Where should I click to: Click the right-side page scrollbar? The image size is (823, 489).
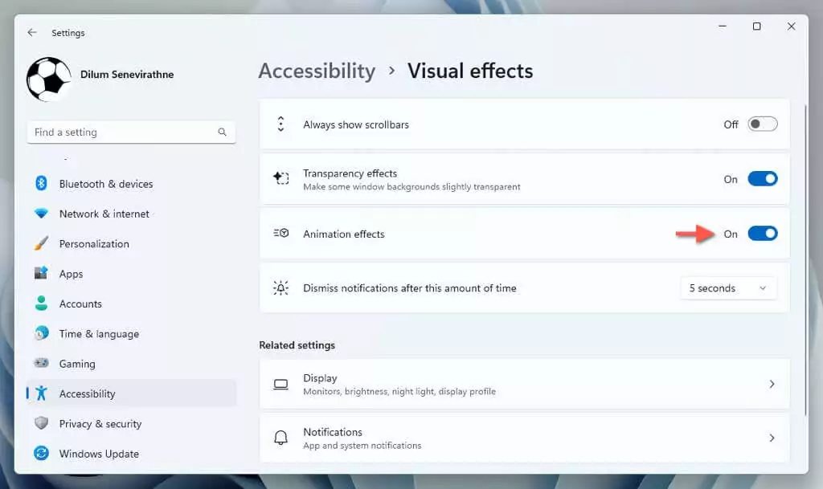tap(805, 259)
